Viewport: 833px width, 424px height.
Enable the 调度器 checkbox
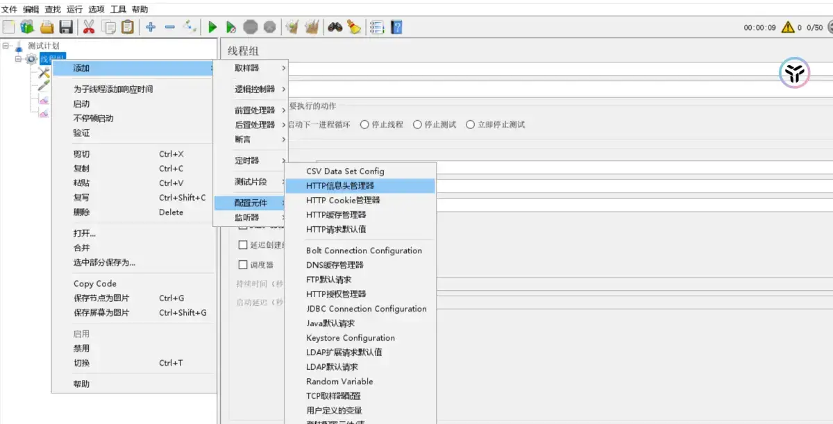click(244, 264)
